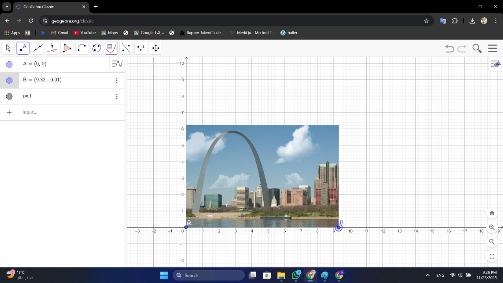This screenshot has height=283, width=503.
Task: Open more options for point B
Action: (x=116, y=81)
